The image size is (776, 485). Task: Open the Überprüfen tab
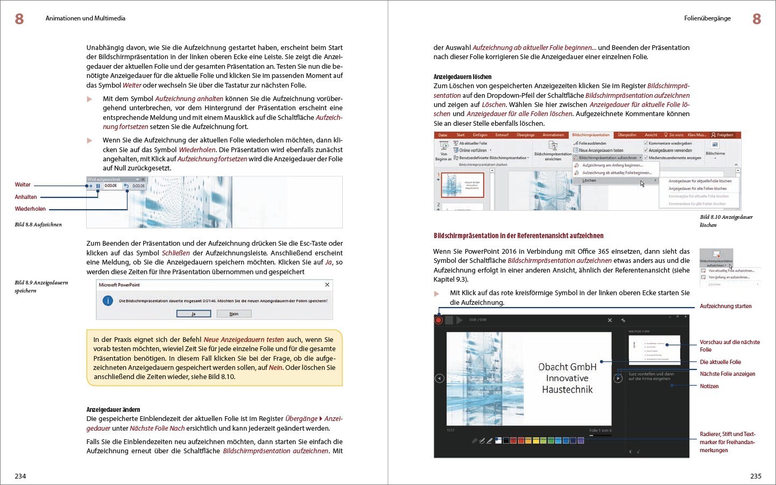[627, 135]
